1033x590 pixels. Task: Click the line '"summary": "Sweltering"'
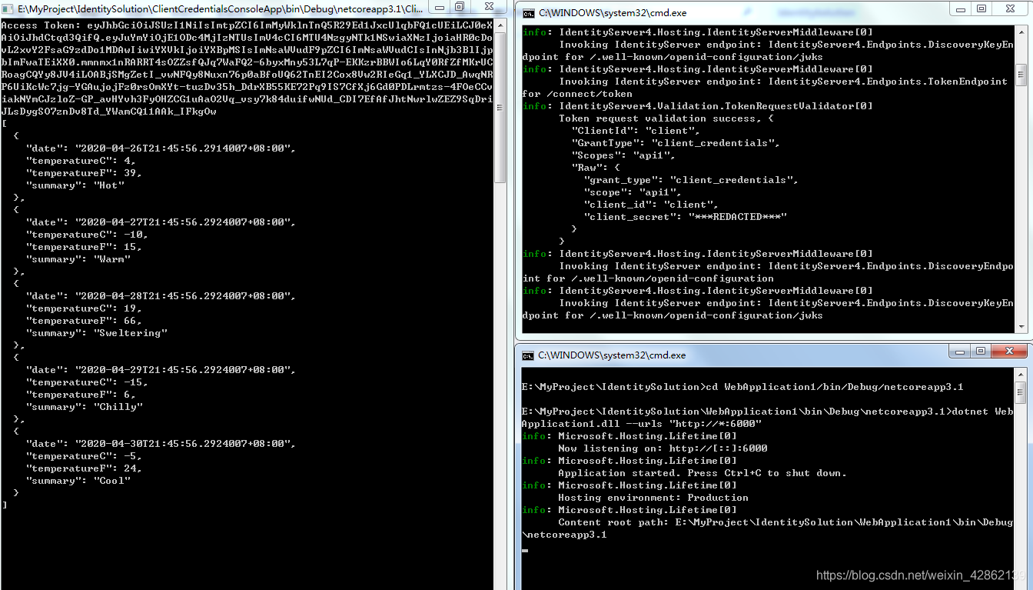[96, 333]
